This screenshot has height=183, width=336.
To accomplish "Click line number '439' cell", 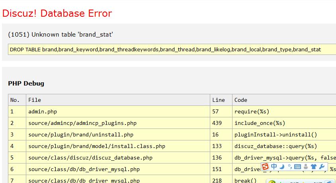I will 221,123.
